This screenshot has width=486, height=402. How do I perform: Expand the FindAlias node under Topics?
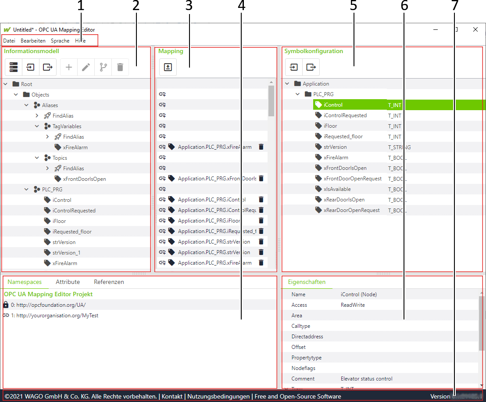tap(47, 168)
